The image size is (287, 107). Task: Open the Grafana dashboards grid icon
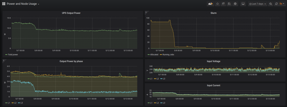click(x=4, y=4)
